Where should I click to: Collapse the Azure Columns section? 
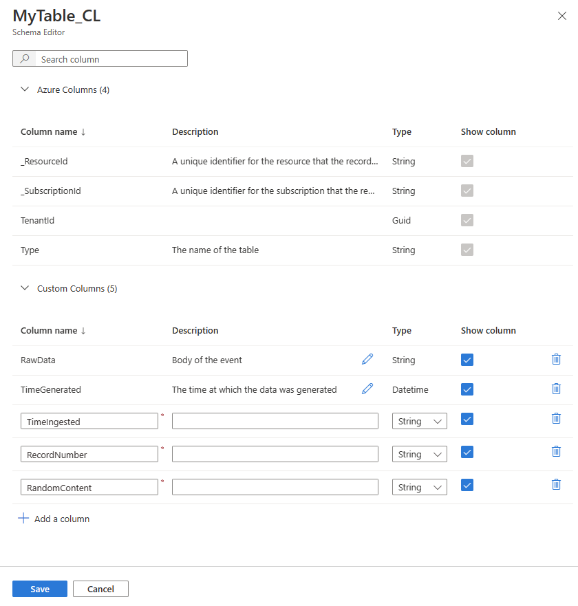tap(25, 89)
